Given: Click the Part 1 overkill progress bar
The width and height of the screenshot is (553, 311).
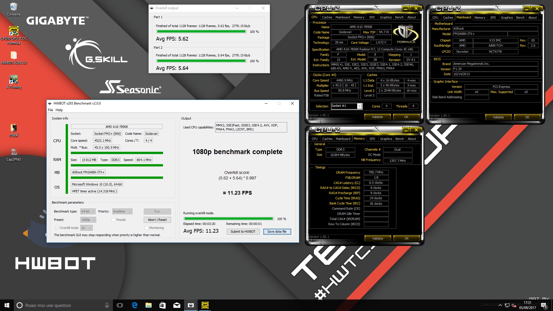Looking at the screenshot, I should 201,32.
